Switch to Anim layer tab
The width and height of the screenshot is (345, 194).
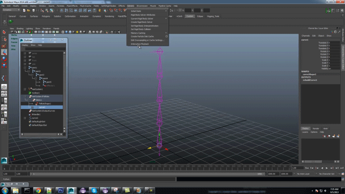pos(326,129)
